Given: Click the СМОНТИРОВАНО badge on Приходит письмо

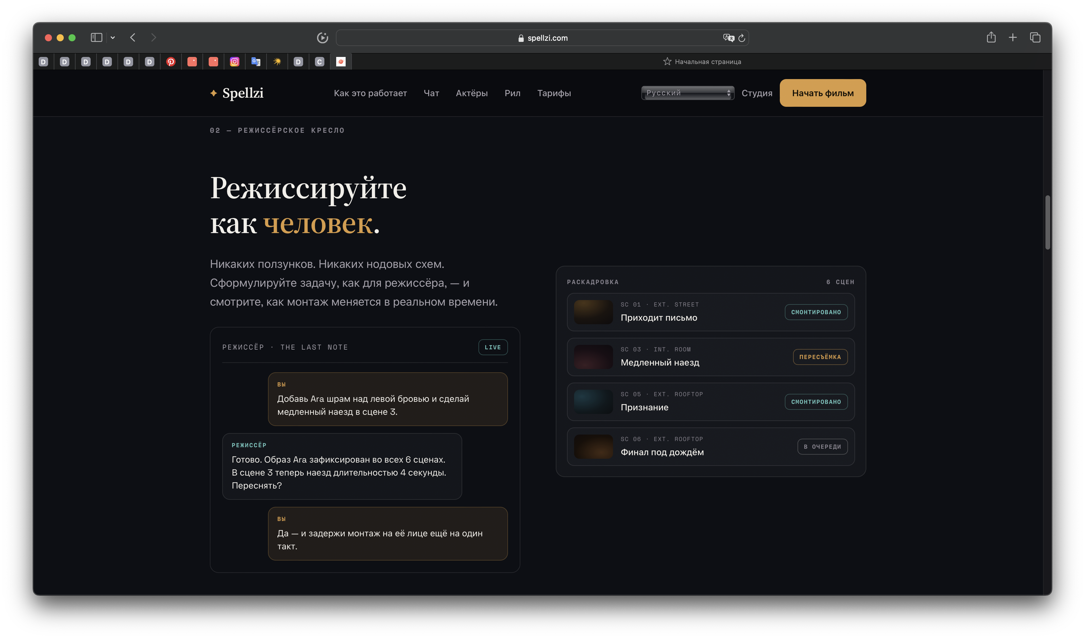Looking at the screenshot, I should coord(816,312).
